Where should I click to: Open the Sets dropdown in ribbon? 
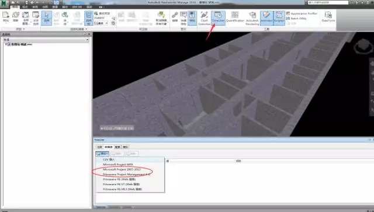[x=101, y=23]
